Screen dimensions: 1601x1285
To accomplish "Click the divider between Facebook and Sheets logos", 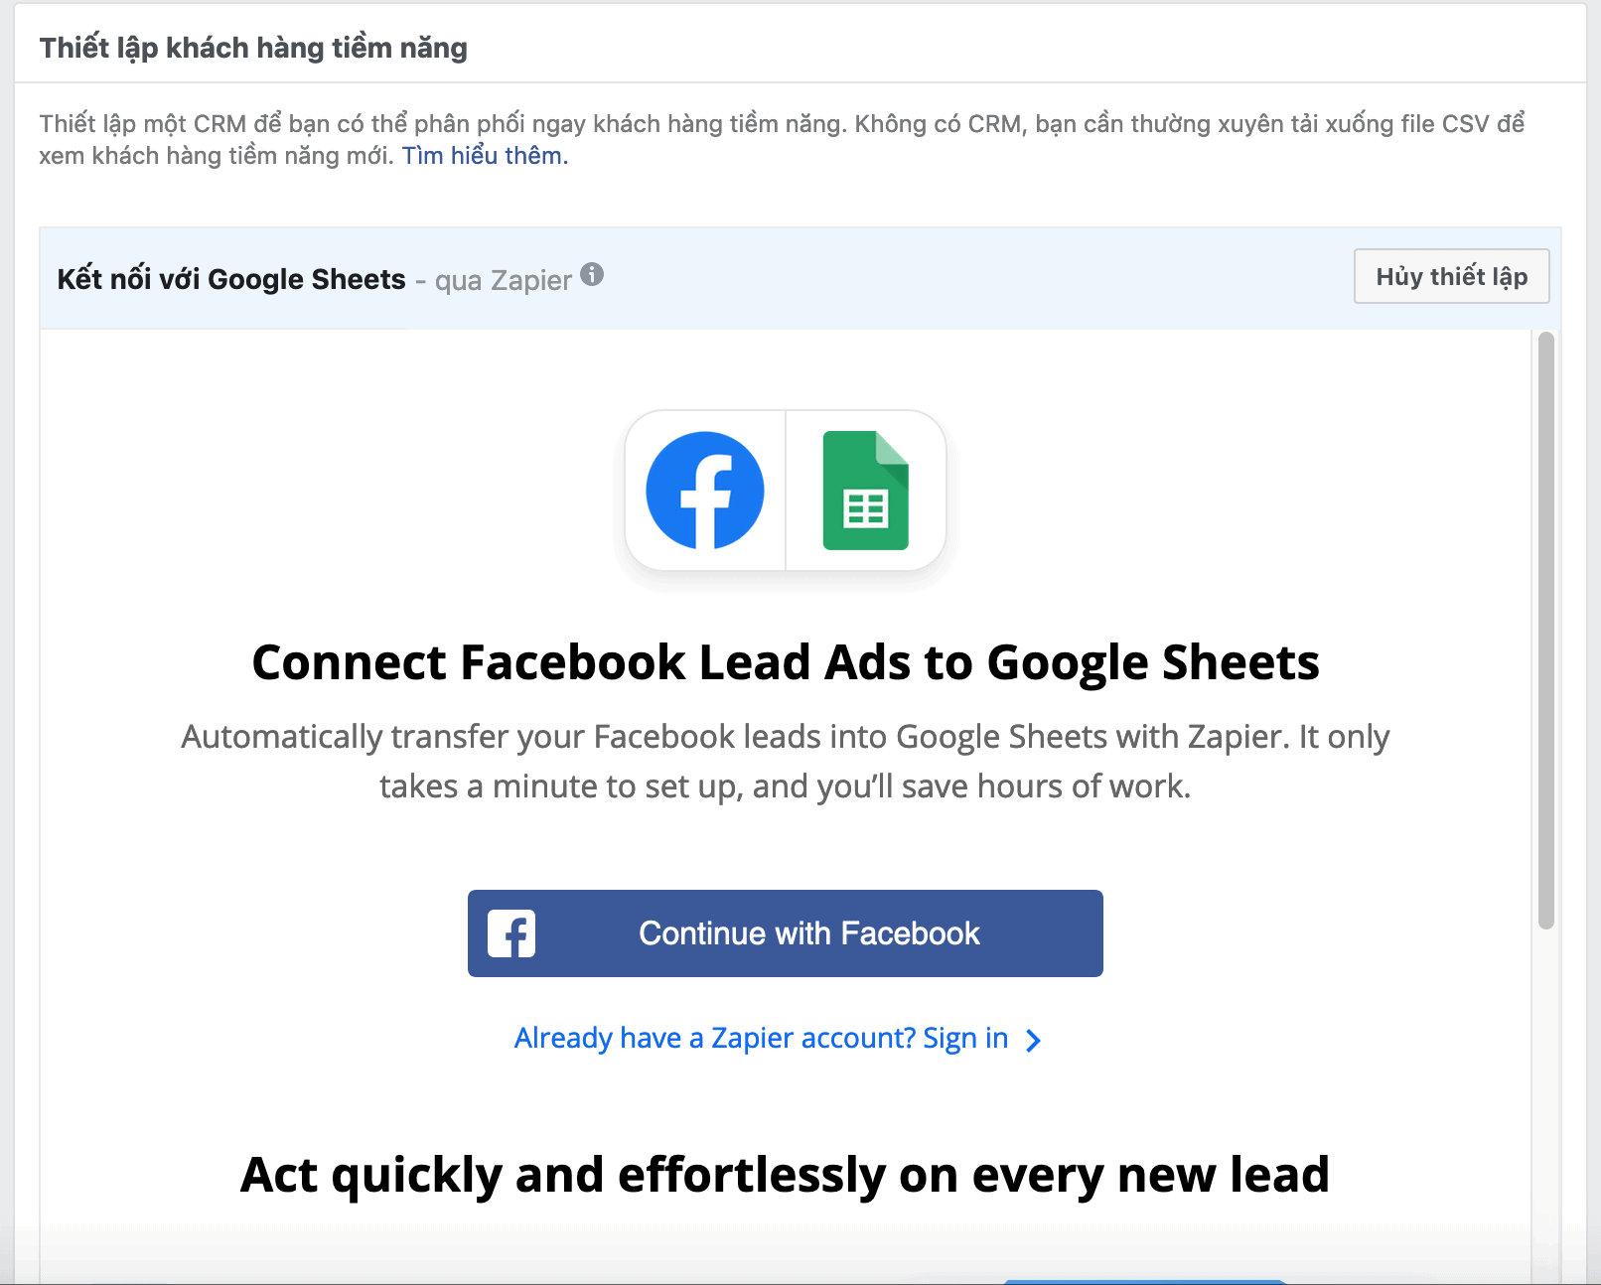I will pyautogui.click(x=786, y=491).
